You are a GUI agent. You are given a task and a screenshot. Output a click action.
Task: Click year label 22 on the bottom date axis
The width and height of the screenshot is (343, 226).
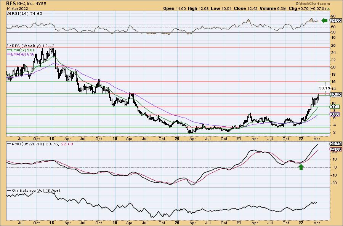pyautogui.click(x=301, y=223)
